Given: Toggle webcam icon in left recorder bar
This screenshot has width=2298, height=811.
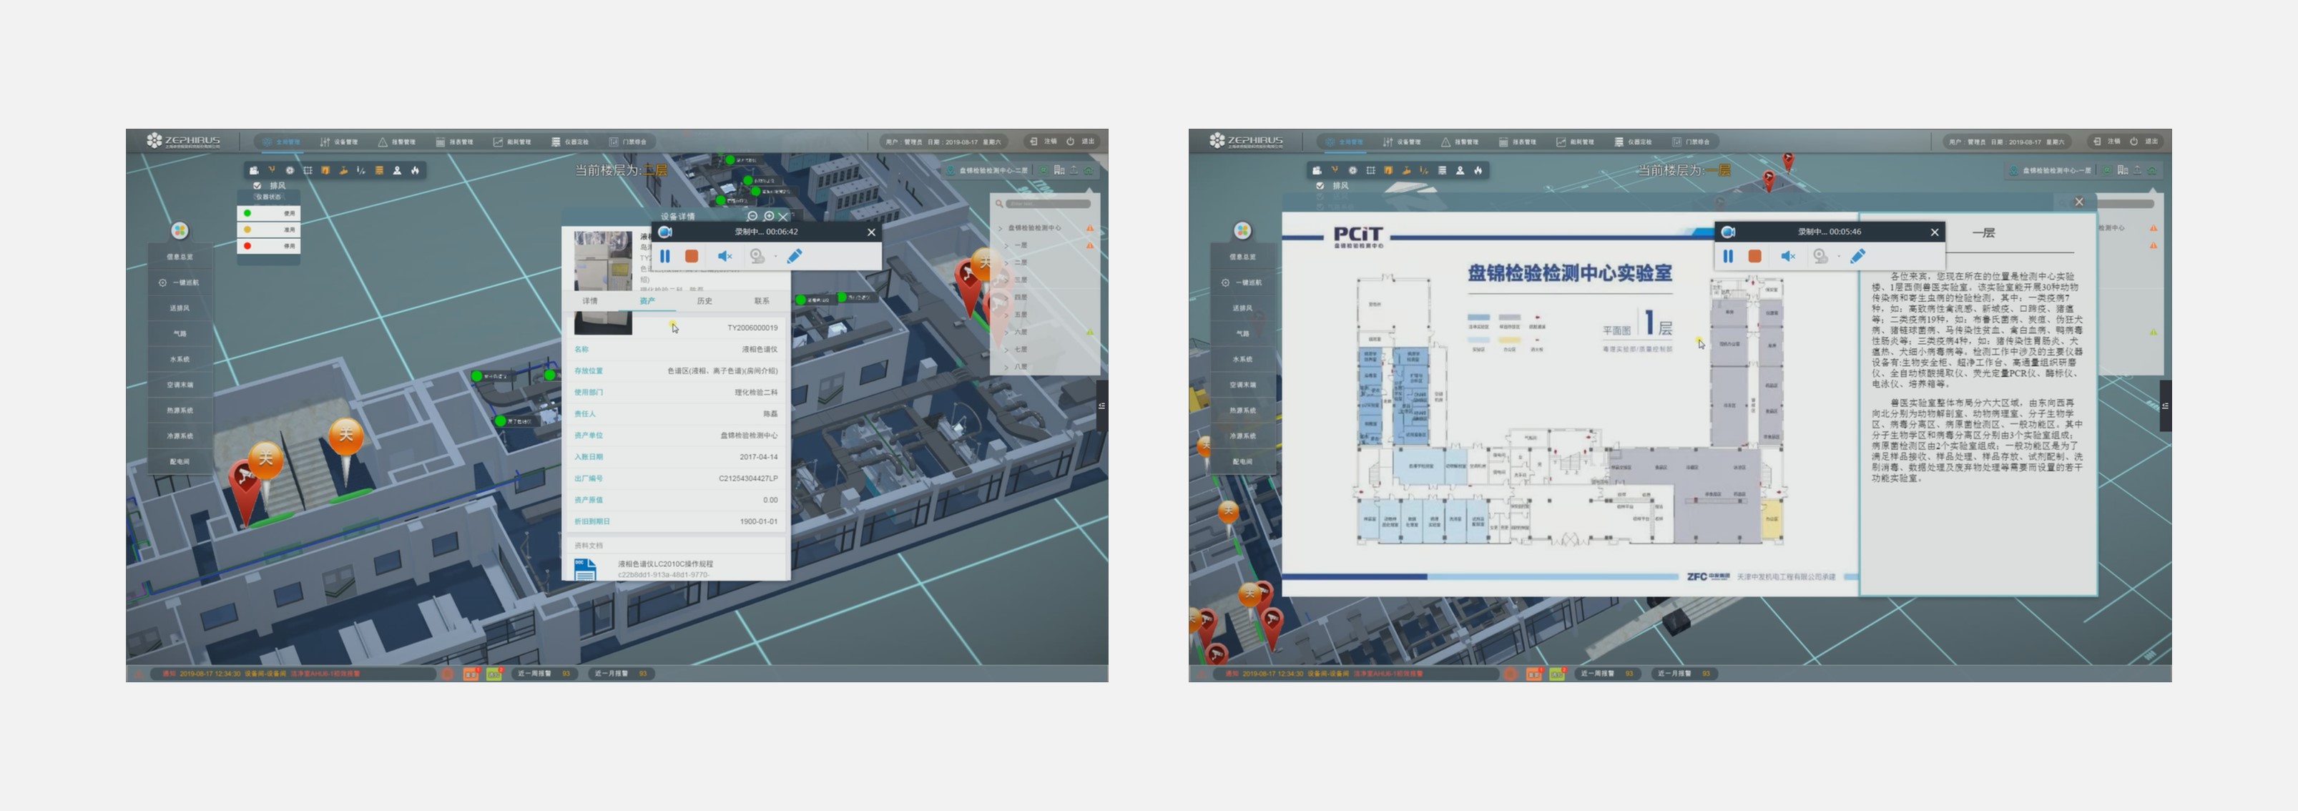Looking at the screenshot, I should click(757, 256).
